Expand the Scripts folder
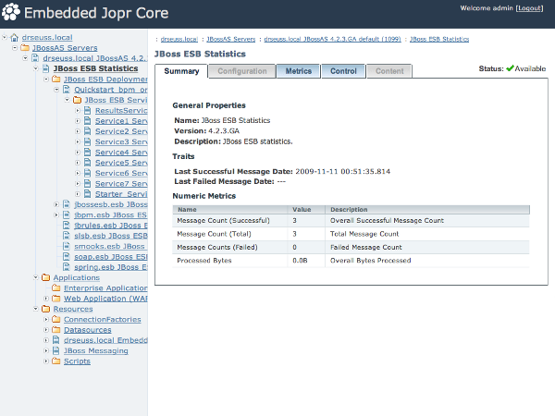Image resolution: width=555 pixels, height=416 pixels. point(46,361)
